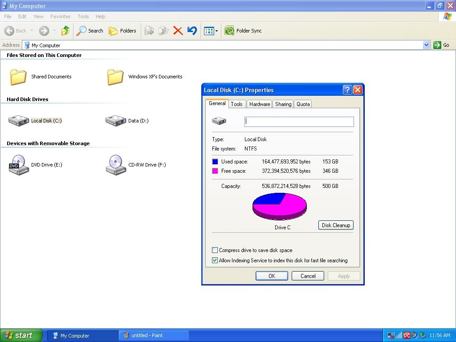Click the Help question mark button

347,90
